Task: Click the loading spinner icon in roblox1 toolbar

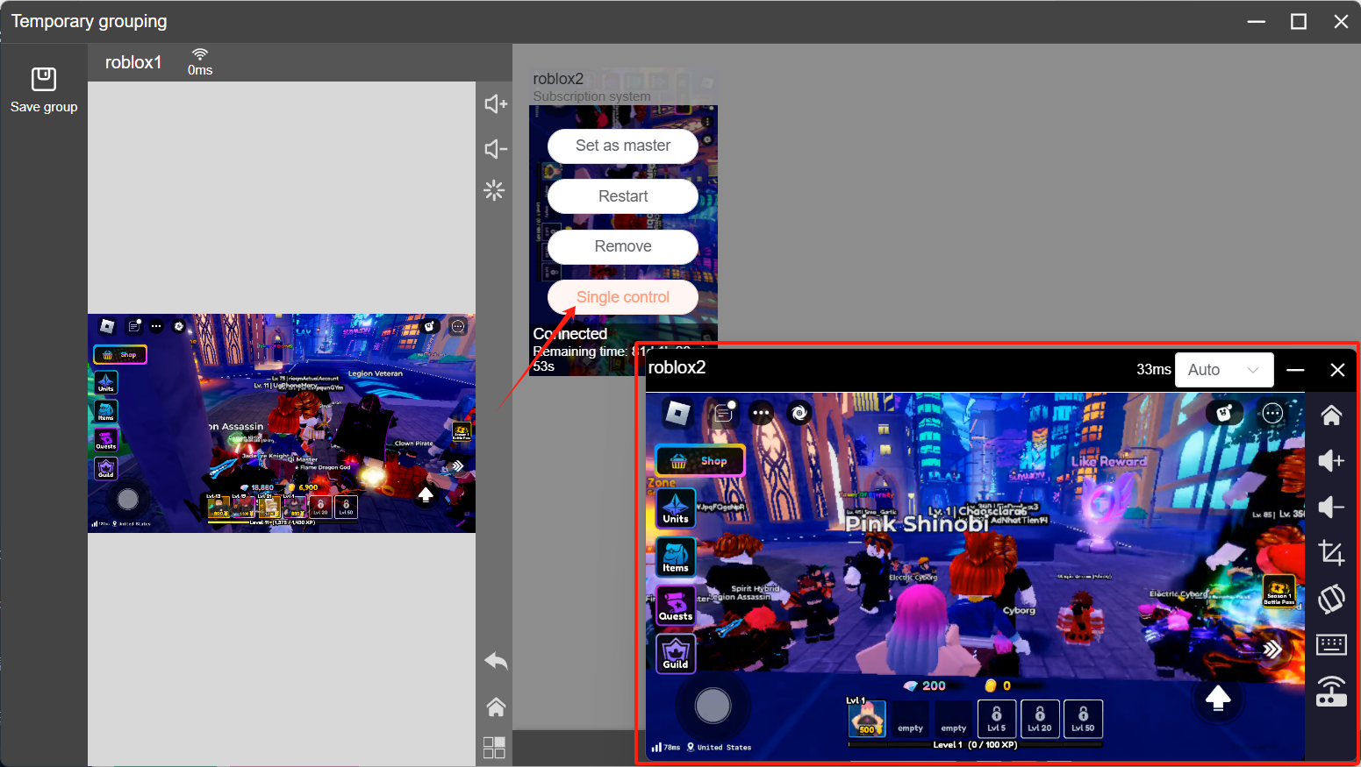Action: click(495, 190)
